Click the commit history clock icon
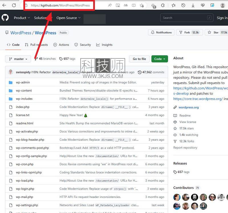The height and width of the screenshot is (213, 228). click(x=140, y=72)
